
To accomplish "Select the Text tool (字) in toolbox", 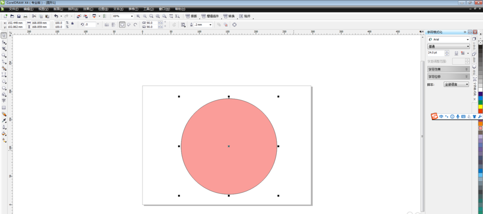I will click(4, 101).
